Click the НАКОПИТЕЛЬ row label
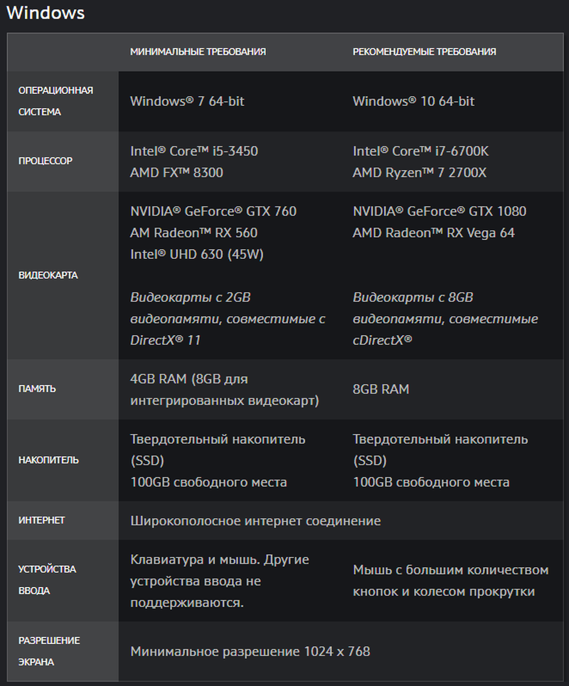Image resolution: width=569 pixels, height=686 pixels. (x=48, y=460)
